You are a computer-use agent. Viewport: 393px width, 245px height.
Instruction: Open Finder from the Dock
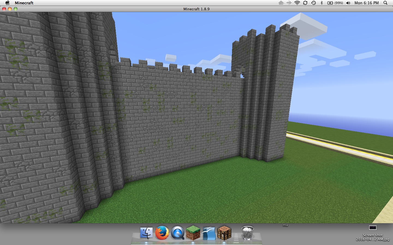(146, 233)
